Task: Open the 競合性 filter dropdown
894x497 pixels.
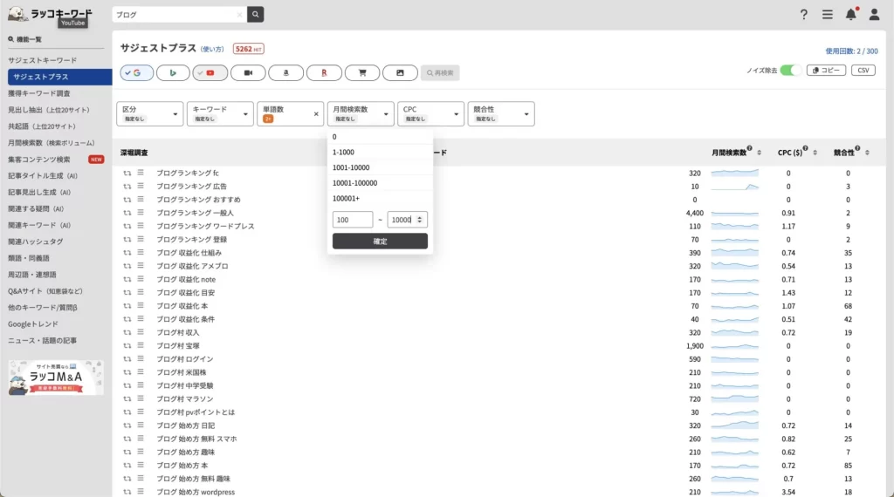Action: point(501,113)
